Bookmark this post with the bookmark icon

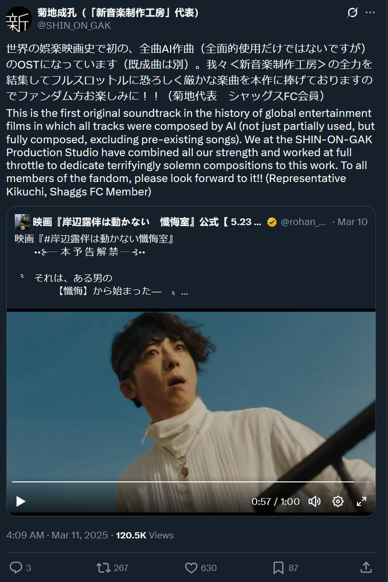coord(278,568)
